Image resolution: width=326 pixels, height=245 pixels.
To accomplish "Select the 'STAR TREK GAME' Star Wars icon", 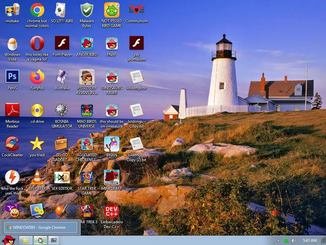I will (87, 177).
